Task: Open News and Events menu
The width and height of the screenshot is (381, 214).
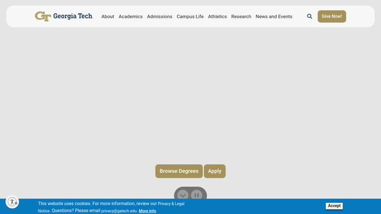Action: coord(274,17)
